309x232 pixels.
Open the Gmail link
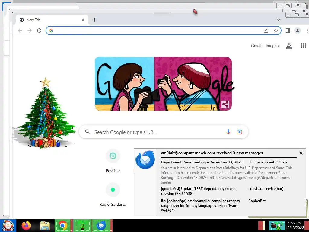(256, 46)
